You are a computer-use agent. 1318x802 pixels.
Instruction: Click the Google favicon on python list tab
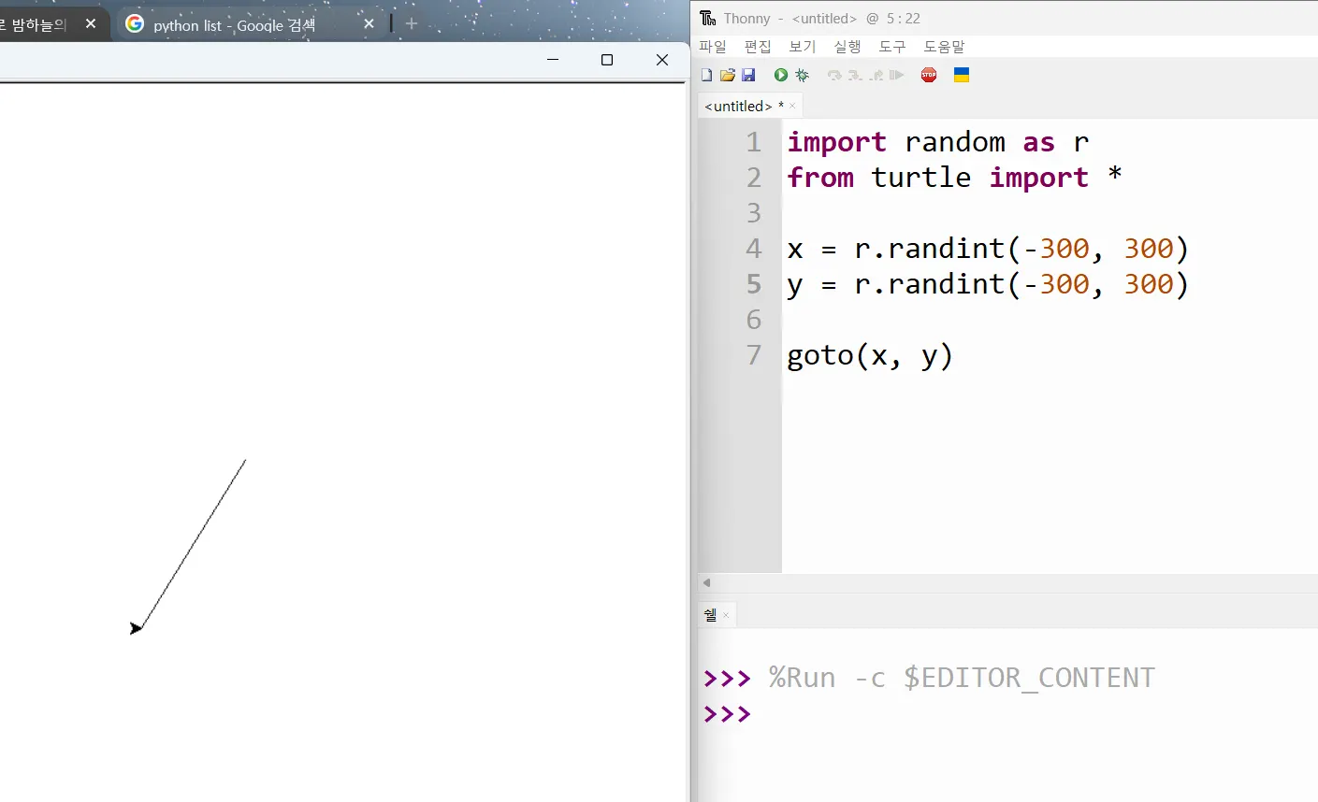click(x=135, y=24)
